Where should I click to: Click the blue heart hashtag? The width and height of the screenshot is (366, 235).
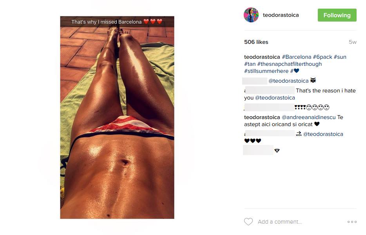tap(295, 71)
